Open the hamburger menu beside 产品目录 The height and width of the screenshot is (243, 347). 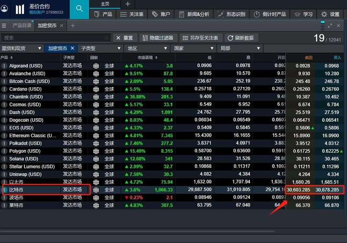[x=4, y=26]
